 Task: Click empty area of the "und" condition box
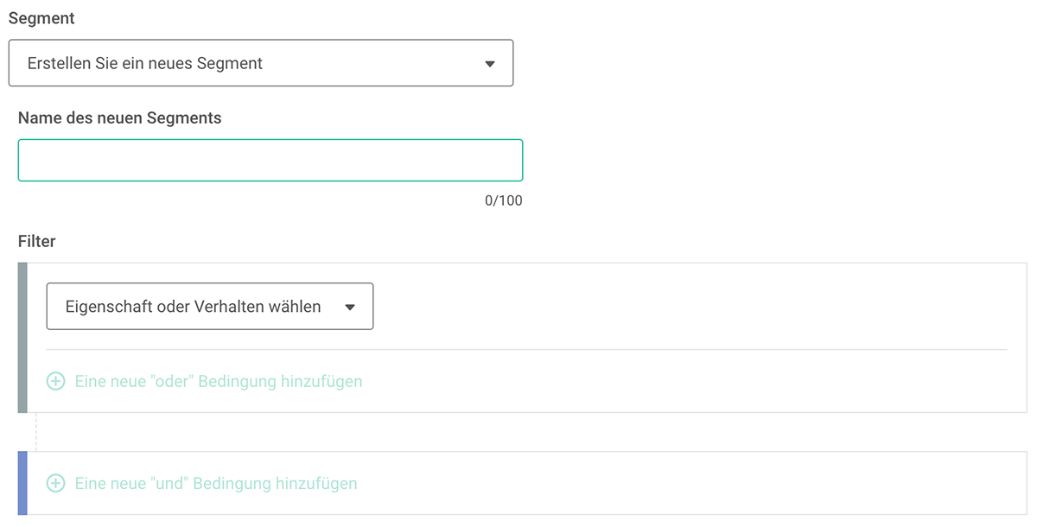point(691,483)
